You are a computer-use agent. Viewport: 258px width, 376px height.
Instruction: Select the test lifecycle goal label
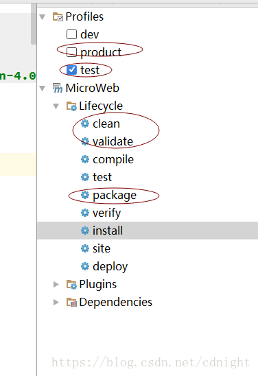[x=102, y=178]
